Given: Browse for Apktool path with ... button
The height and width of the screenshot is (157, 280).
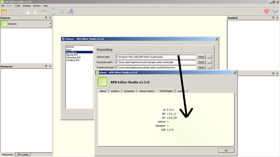Looking at the screenshot, I should pos(209,56).
